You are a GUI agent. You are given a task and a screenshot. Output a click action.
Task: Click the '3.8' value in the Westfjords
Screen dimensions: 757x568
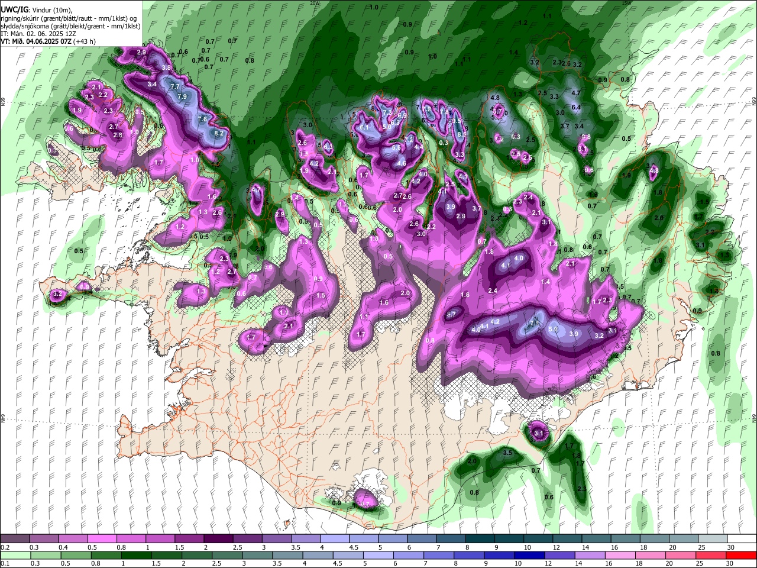(x=166, y=67)
